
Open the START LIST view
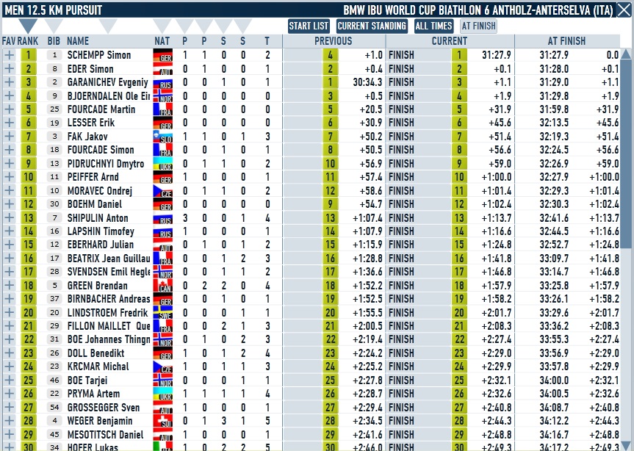pyautogui.click(x=309, y=26)
